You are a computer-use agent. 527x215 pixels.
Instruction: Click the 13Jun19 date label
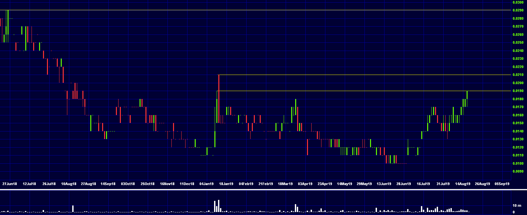384,184
